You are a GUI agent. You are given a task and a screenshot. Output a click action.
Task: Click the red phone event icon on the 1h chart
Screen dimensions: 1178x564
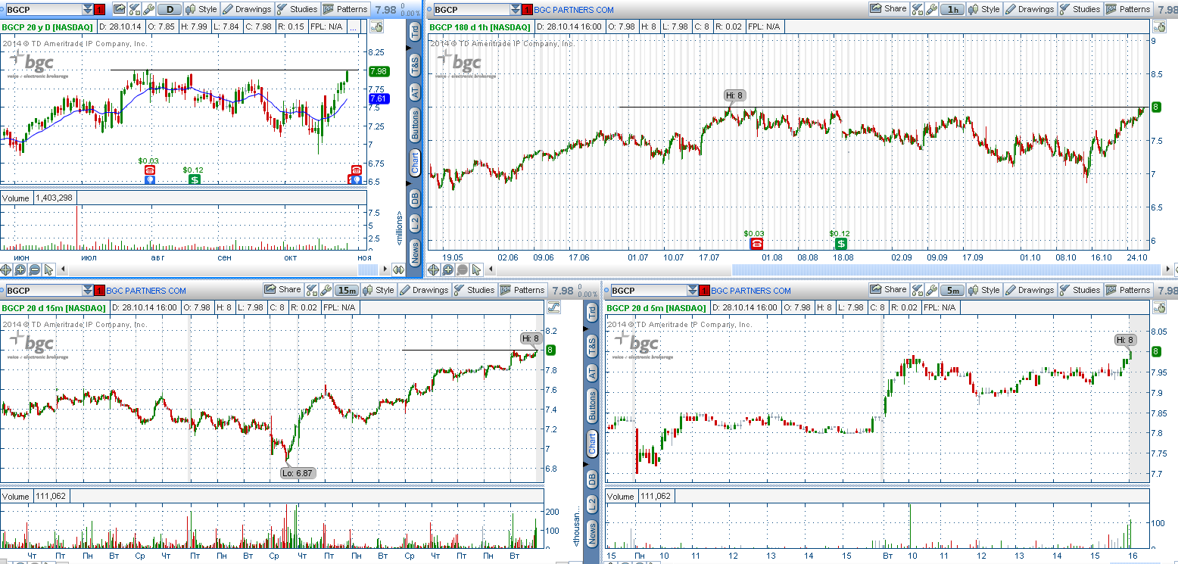click(756, 244)
